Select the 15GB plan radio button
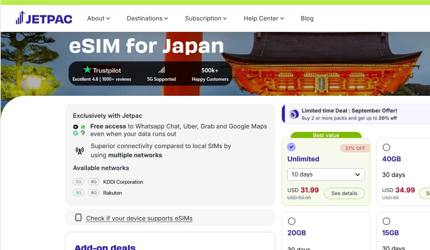This screenshot has height=250, width=430. pyautogui.click(x=386, y=221)
